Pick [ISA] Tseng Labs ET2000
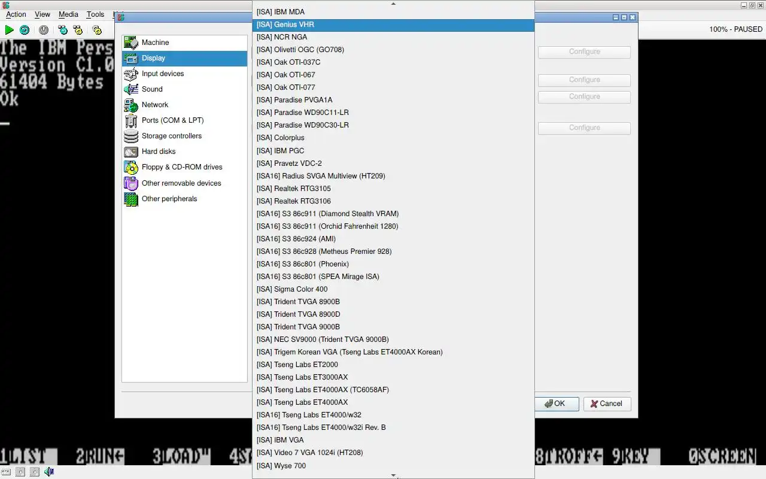Viewport: 766px width, 479px height. (x=393, y=365)
